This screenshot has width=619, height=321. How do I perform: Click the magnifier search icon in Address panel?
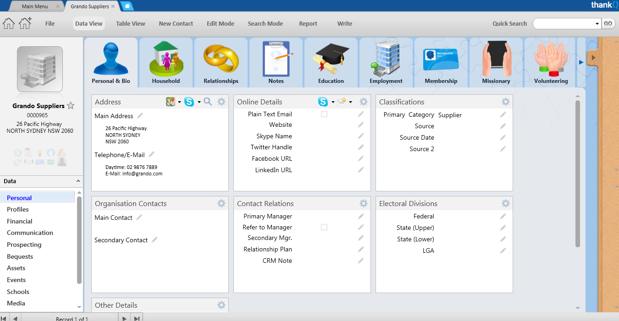[208, 102]
